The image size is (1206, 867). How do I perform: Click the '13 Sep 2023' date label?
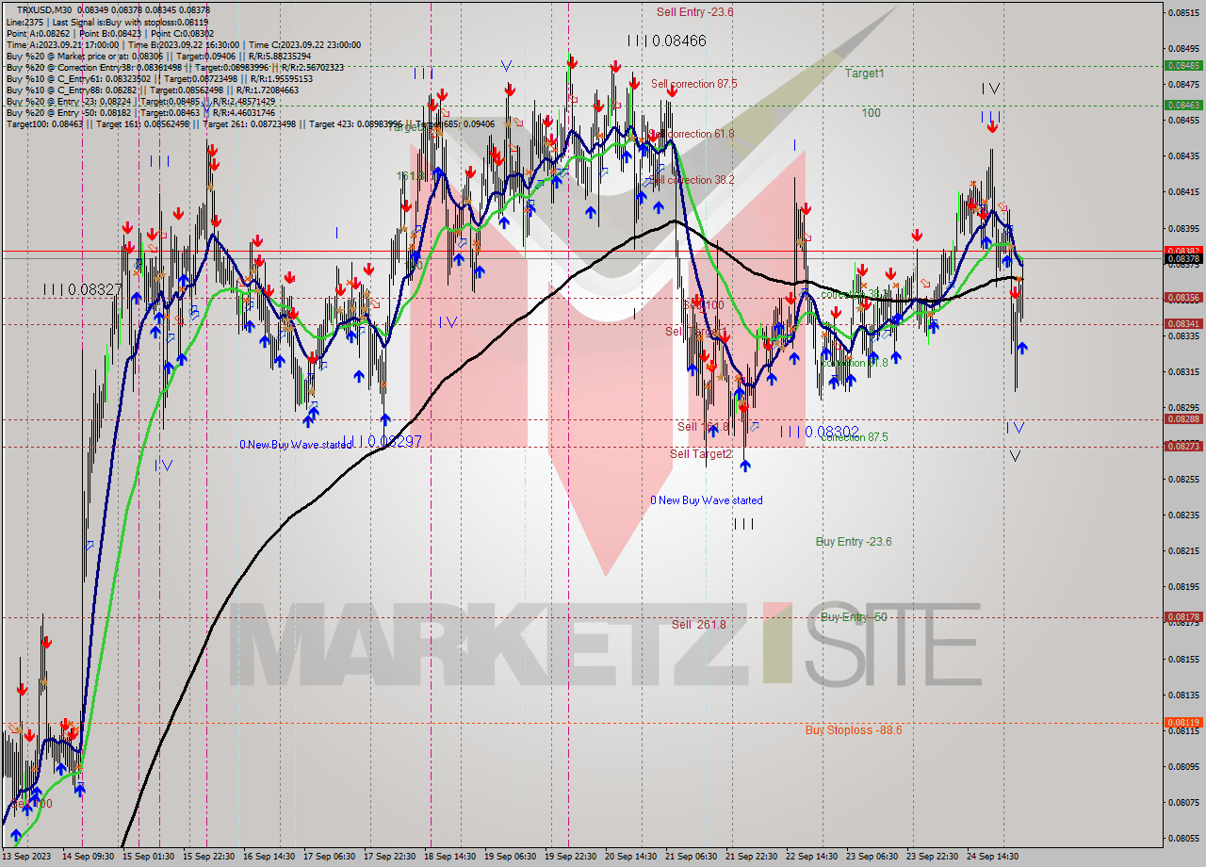(26, 857)
